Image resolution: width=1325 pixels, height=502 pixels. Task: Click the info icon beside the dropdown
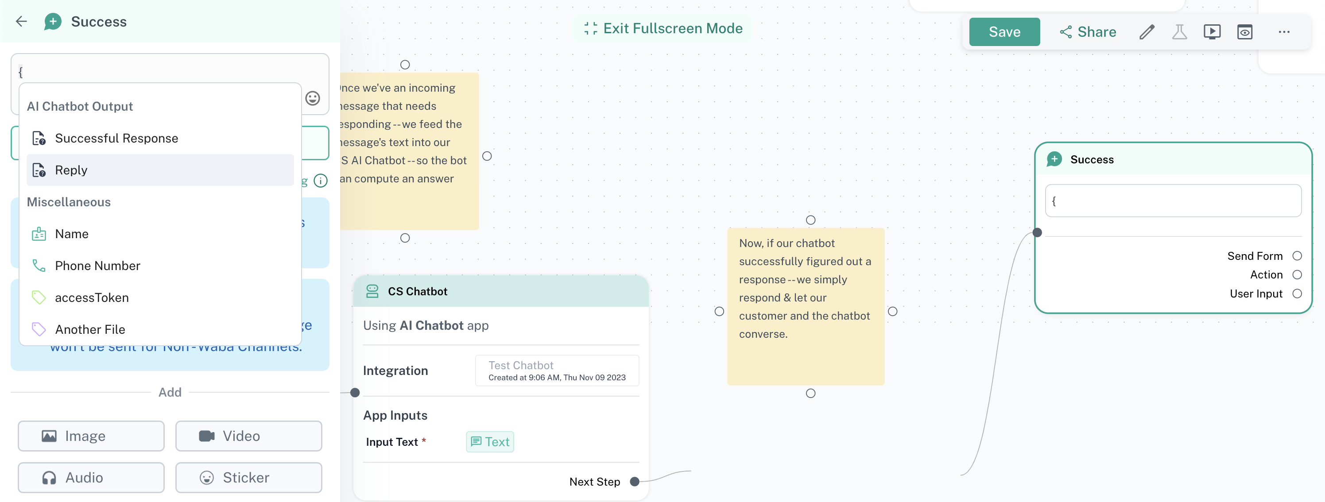pos(321,181)
